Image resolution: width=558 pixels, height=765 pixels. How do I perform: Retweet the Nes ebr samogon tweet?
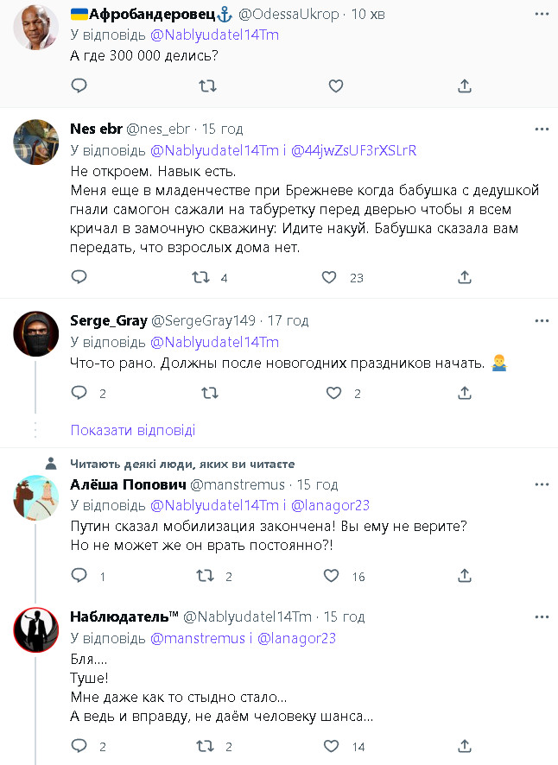(200, 277)
